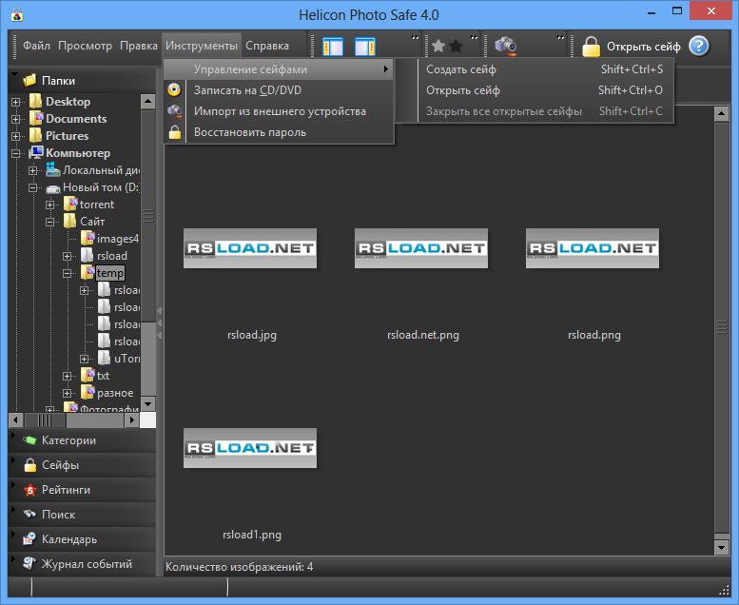The width and height of the screenshot is (739, 605).
Task: Click the Новый том (D:) drive icon
Action: point(53,188)
